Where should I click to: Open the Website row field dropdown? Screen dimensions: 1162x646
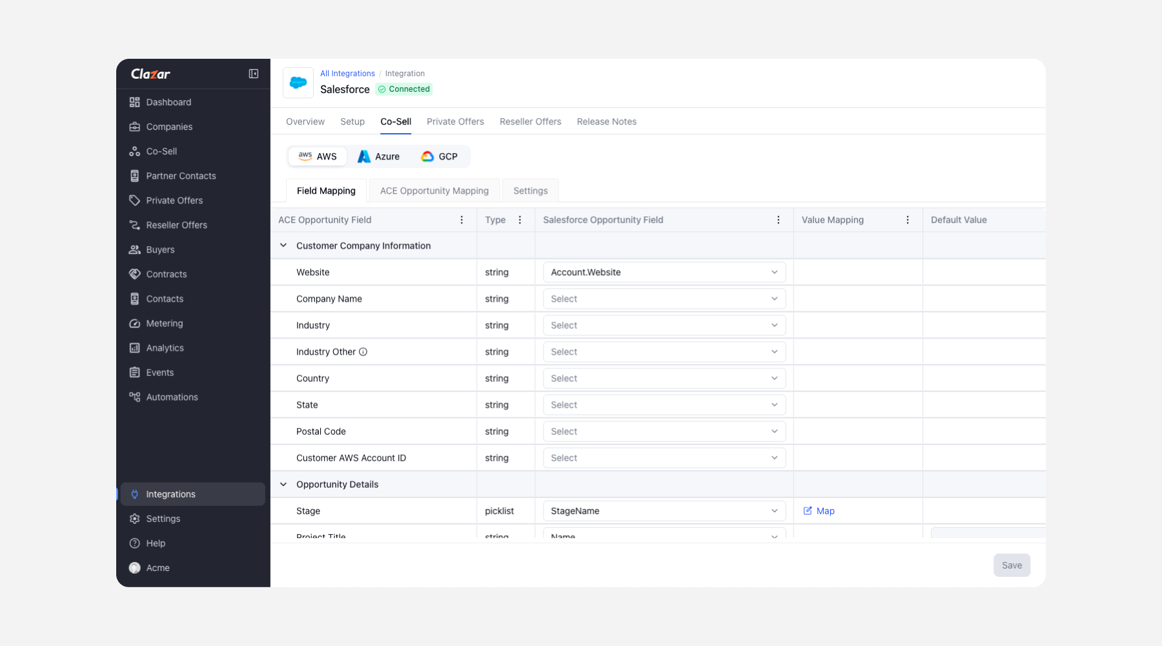click(664, 273)
